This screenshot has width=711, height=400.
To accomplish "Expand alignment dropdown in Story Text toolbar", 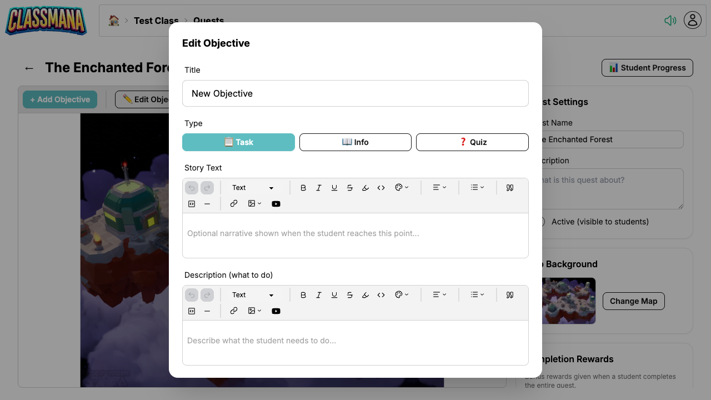I will coord(439,188).
